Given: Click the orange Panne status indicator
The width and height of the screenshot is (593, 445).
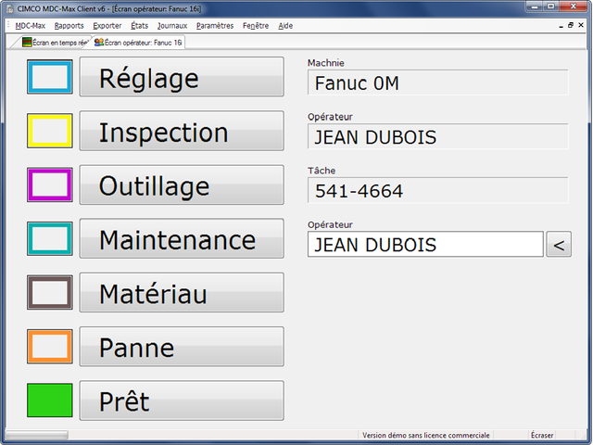Looking at the screenshot, I should pyautogui.click(x=50, y=346).
